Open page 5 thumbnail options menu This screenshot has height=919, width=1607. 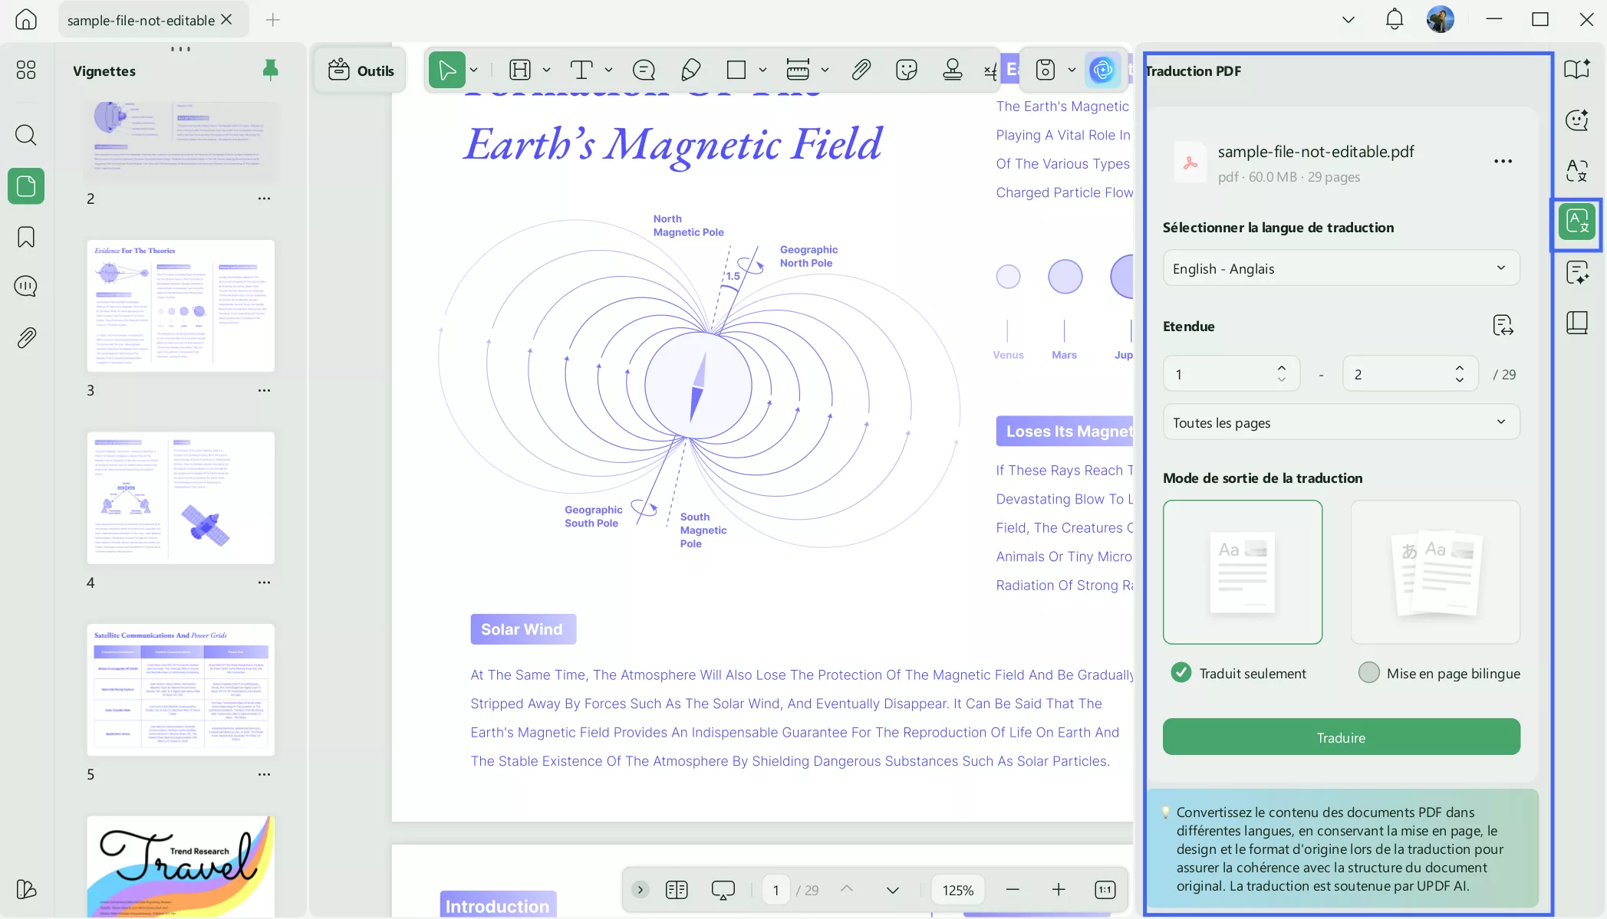(x=264, y=775)
